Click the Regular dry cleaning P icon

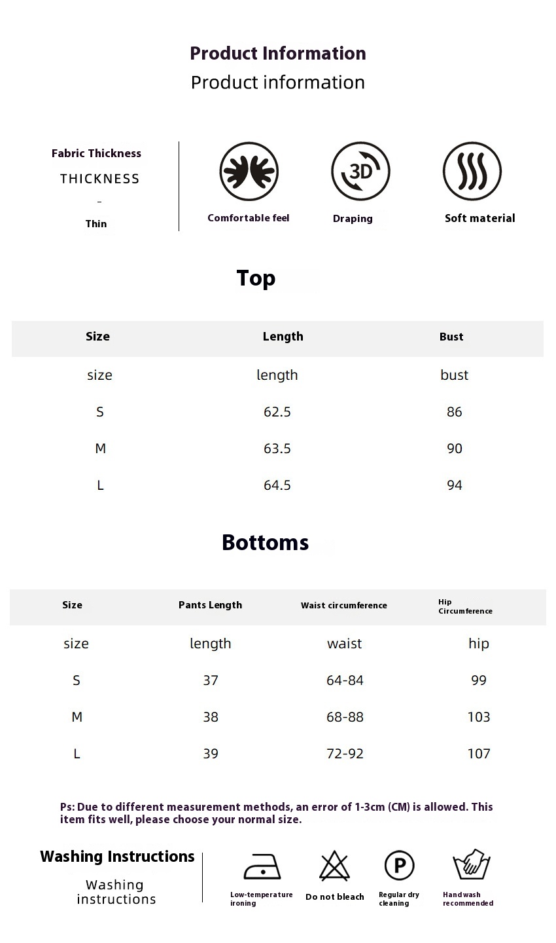399,866
